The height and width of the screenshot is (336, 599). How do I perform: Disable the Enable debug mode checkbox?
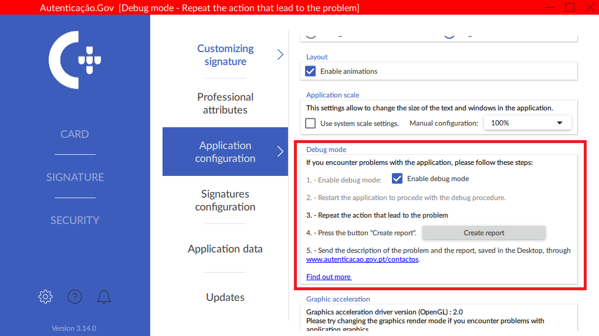pos(397,179)
